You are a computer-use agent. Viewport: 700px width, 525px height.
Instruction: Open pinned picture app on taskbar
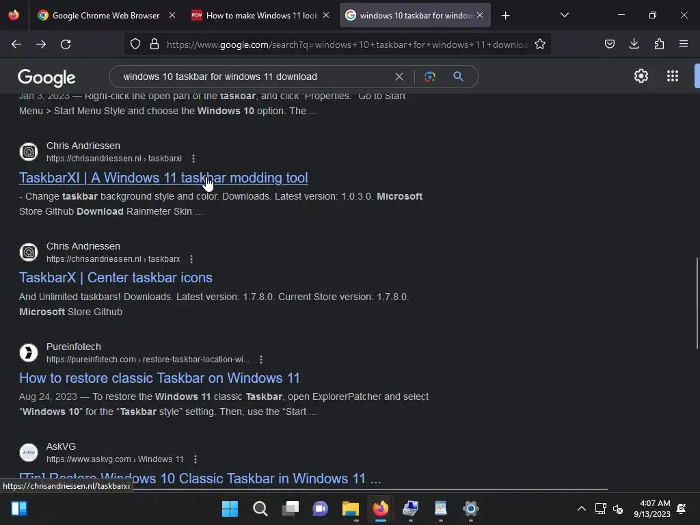(441, 509)
